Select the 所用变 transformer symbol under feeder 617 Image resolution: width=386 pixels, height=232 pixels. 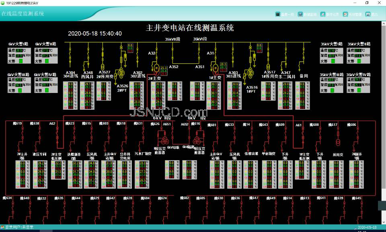[x=338, y=142]
